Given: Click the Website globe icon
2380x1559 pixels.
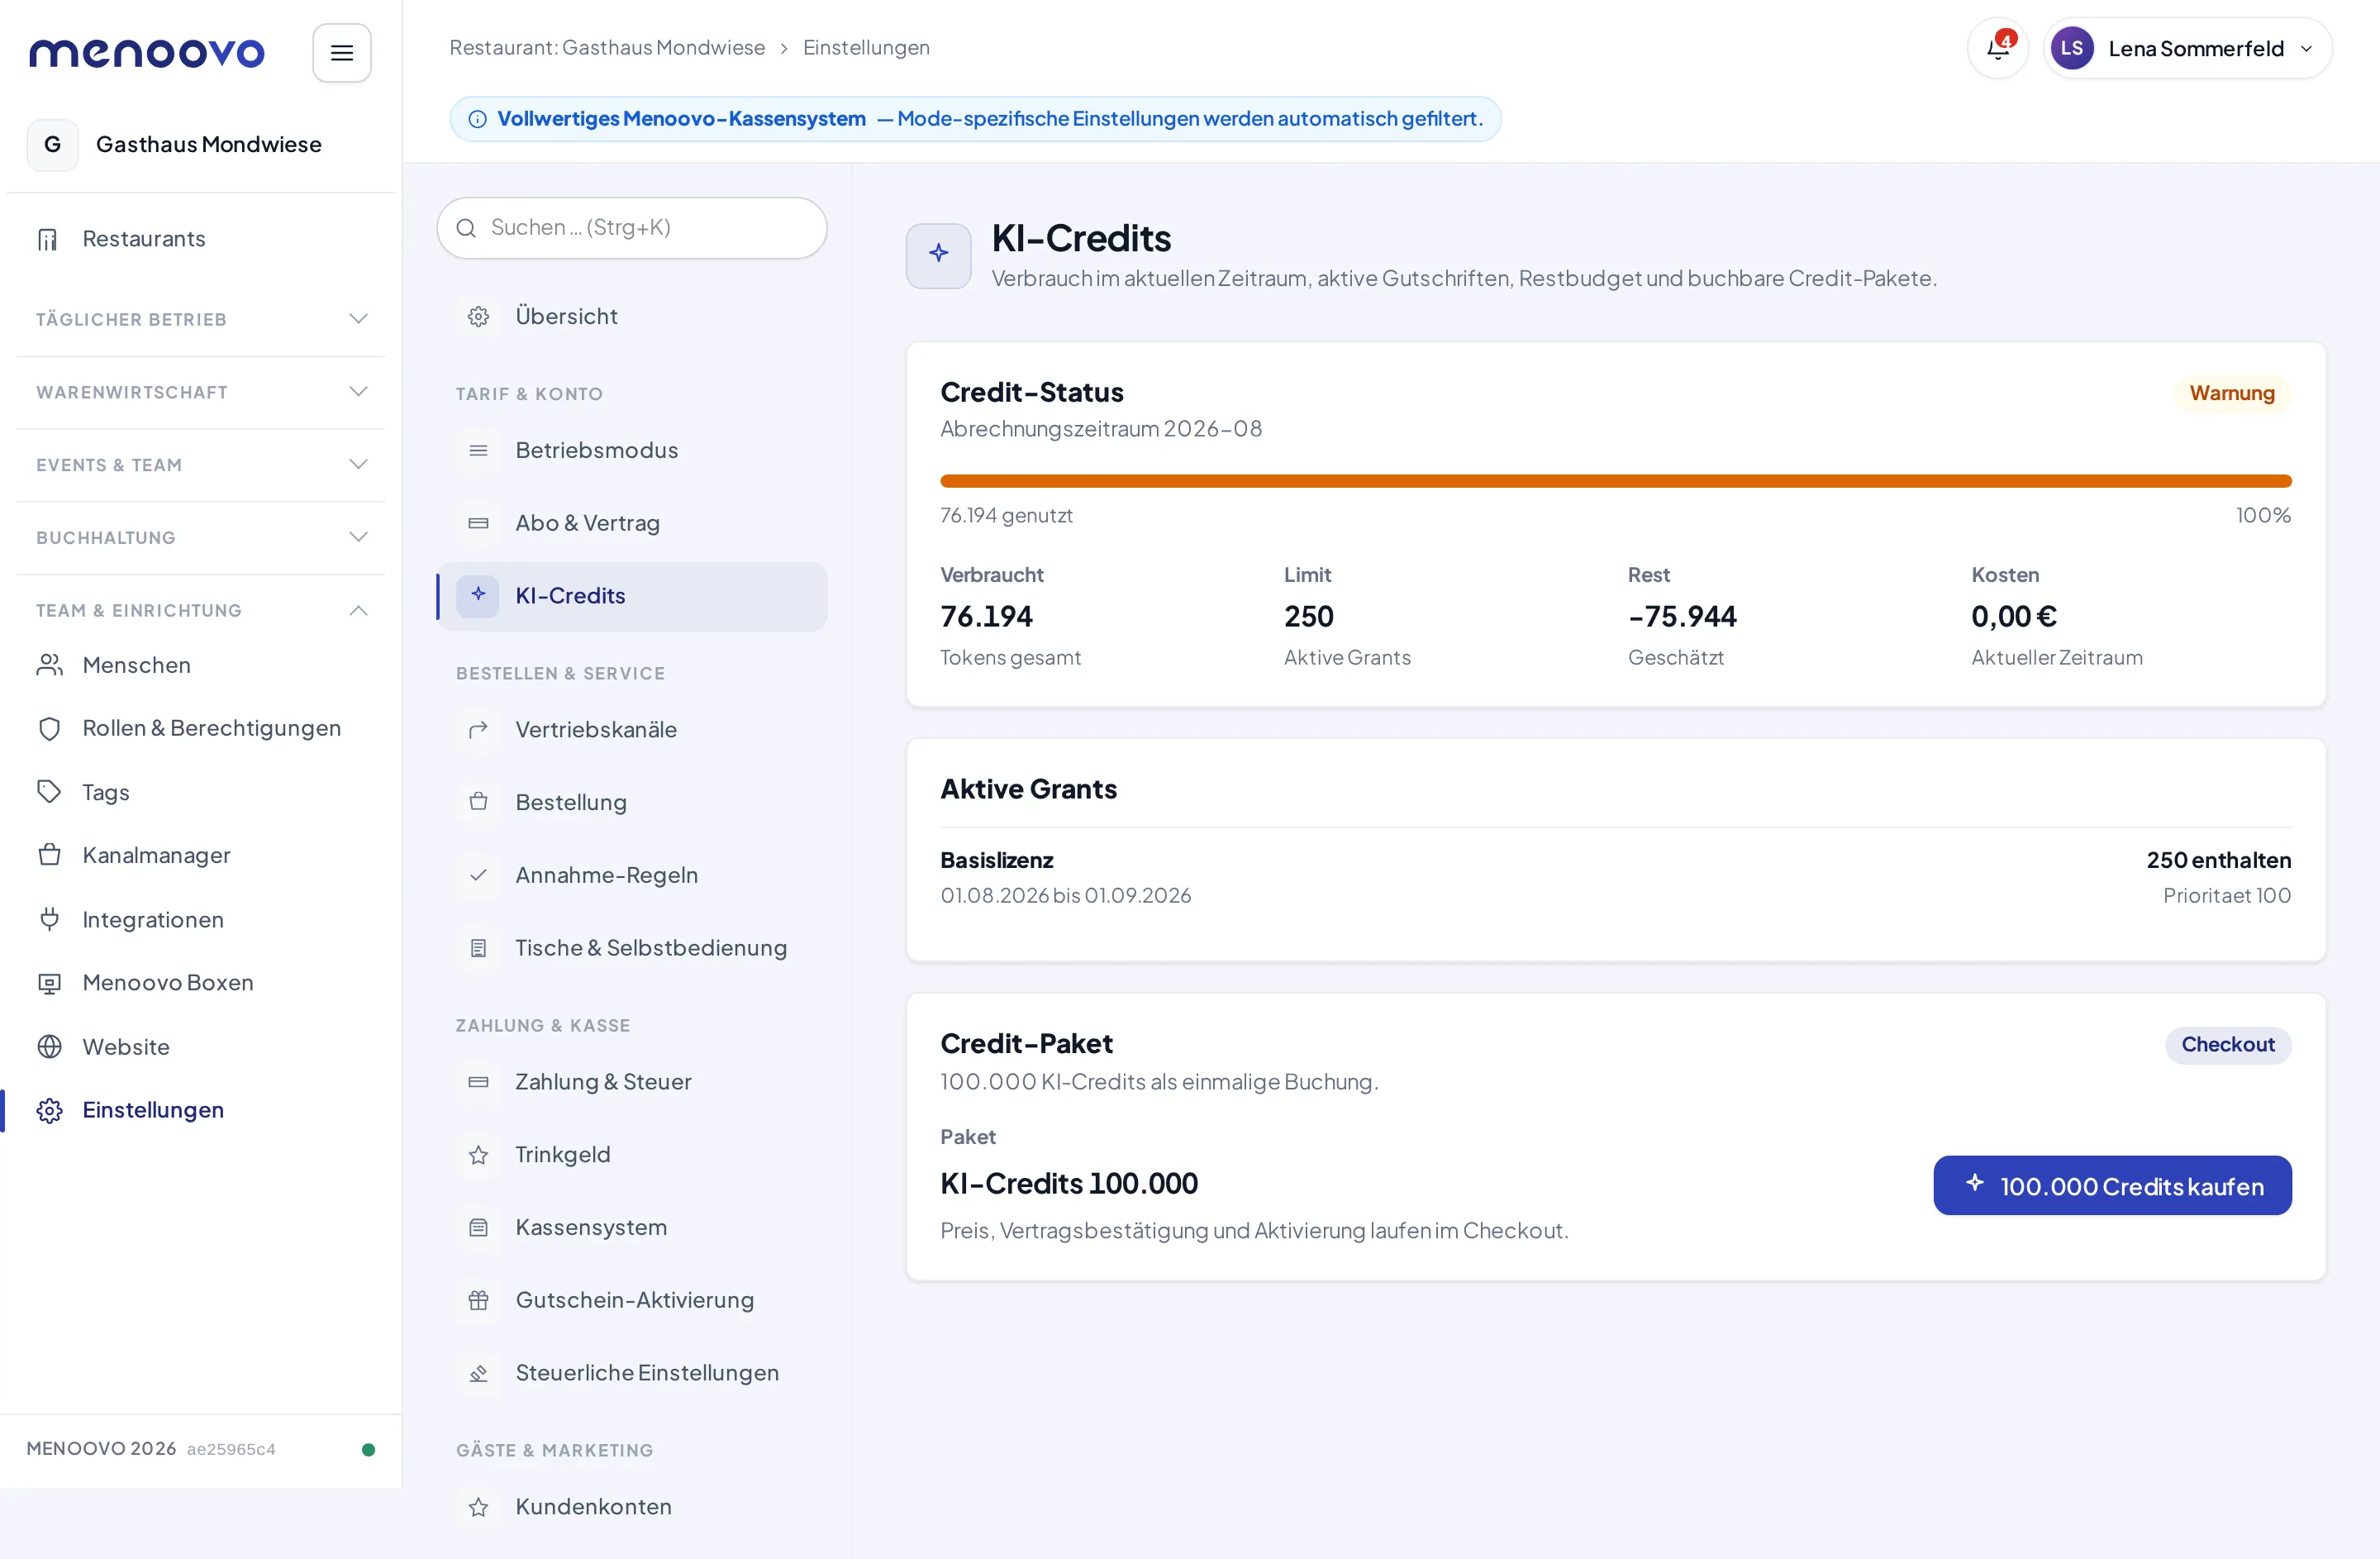Looking at the screenshot, I should [x=49, y=1047].
